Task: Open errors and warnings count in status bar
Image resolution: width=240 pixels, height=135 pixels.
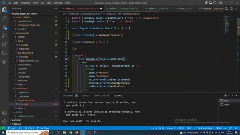Action: (x=29, y=128)
